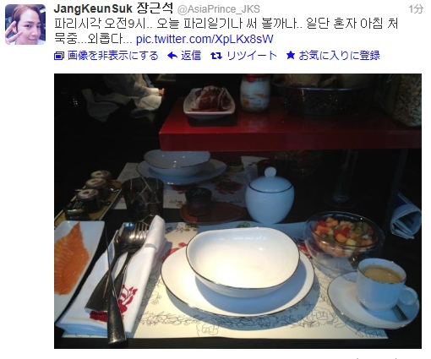
Task: Open the pic.twitter.com/XpLKx8sW link
Action: click(205, 39)
